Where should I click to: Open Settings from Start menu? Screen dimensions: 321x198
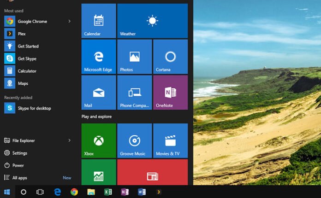tap(16, 153)
